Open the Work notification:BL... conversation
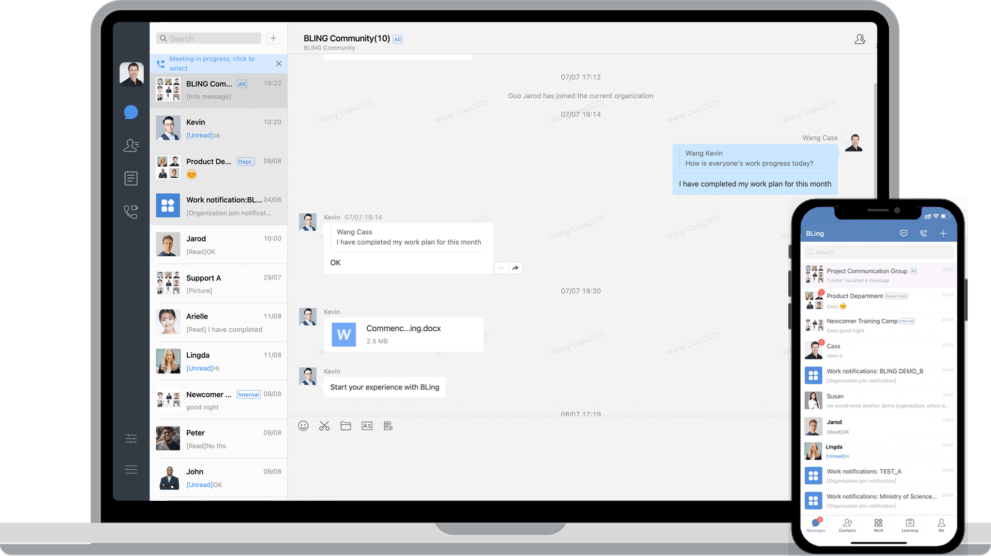This screenshot has width=991, height=556. pyautogui.click(x=219, y=206)
